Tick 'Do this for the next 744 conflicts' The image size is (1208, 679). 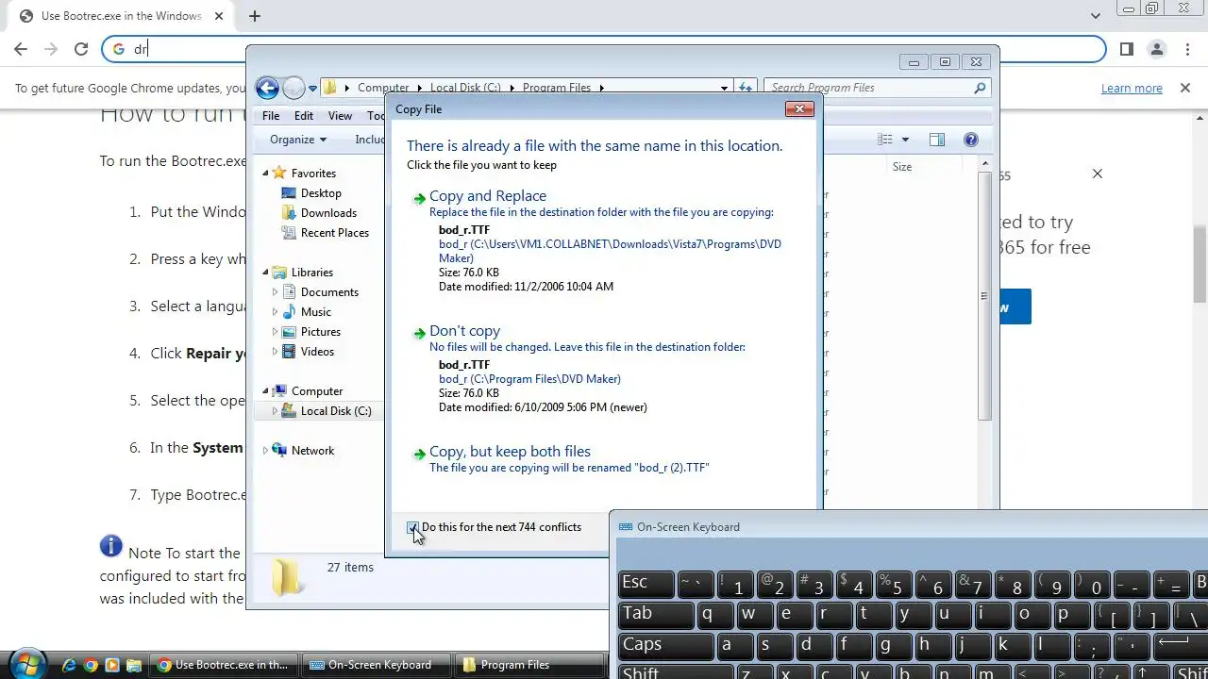coord(413,528)
